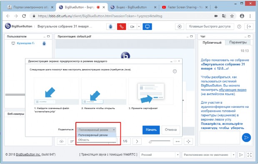Image resolution: width=258 pixels, height=164 pixels.
Task: Click the red leave audio phone button
Action: click(x=121, y=27)
